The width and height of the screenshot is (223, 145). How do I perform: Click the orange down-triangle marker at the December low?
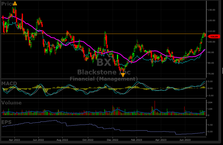(123, 75)
